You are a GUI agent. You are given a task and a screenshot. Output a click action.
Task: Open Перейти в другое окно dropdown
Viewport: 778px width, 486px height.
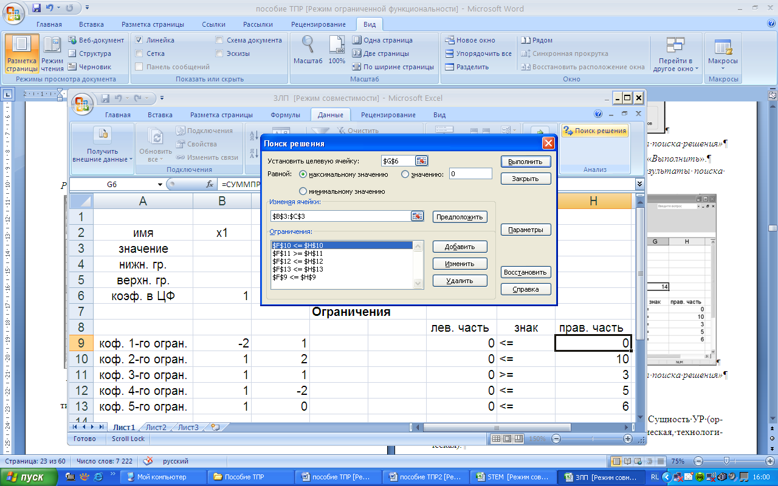point(675,53)
